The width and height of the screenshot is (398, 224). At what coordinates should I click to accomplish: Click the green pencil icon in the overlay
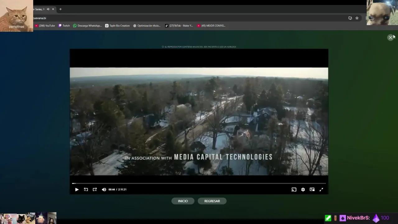coord(328,218)
